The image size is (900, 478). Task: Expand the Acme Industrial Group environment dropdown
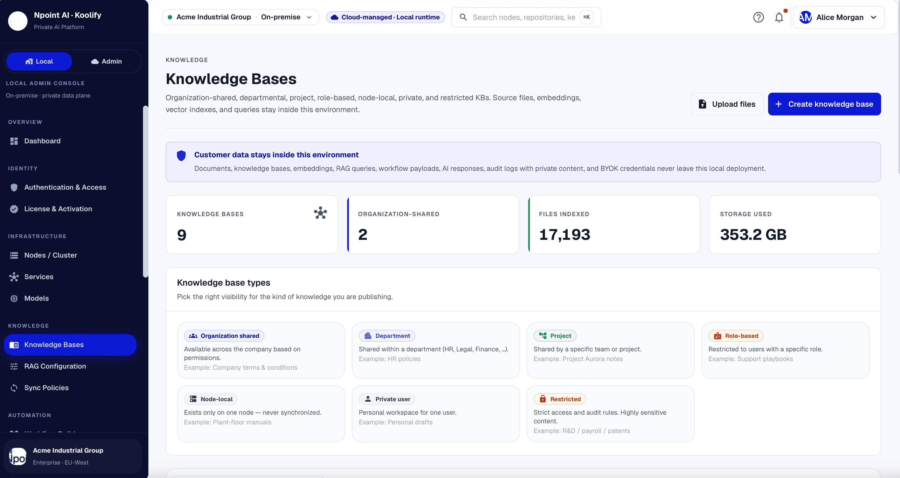240,17
